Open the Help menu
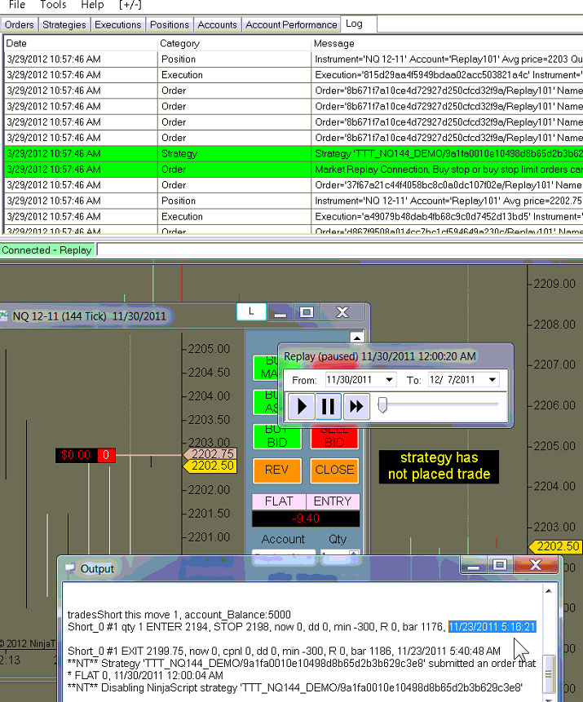This screenshot has width=583, height=702. (x=92, y=5)
